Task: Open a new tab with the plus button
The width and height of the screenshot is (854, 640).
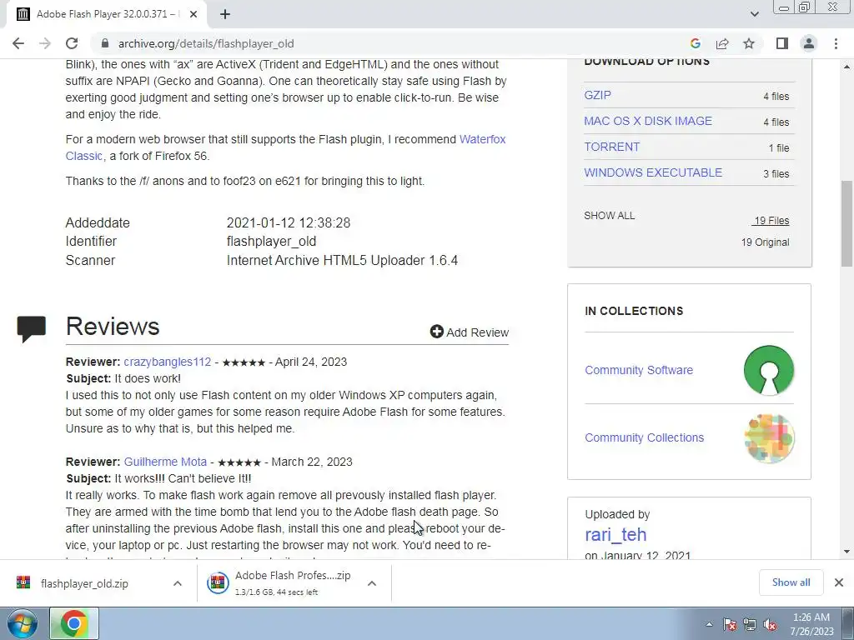Action: (225, 14)
